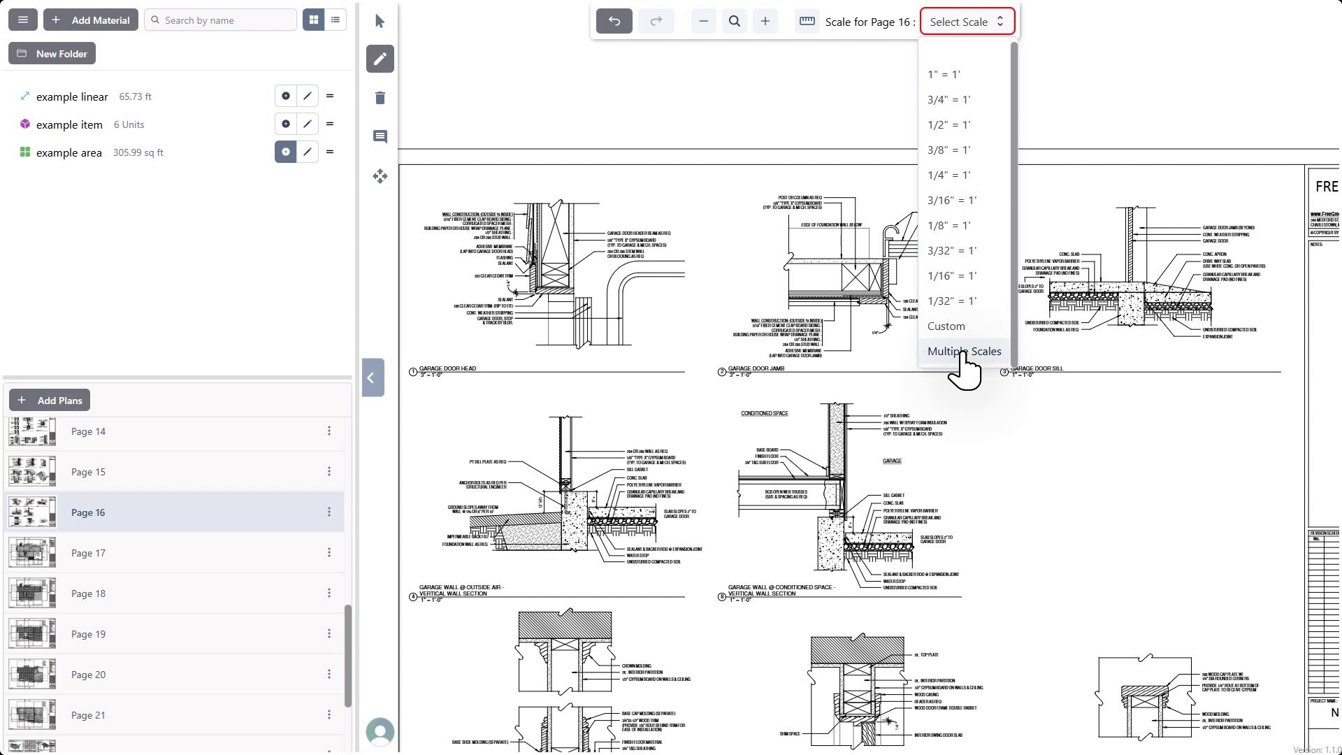The width and height of the screenshot is (1342, 755).
Task: Create a New Folder
Action: (52, 54)
